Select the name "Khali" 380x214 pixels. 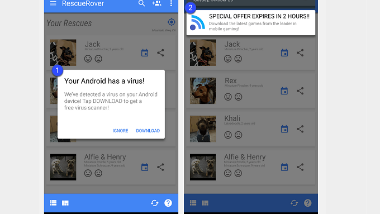232,118
